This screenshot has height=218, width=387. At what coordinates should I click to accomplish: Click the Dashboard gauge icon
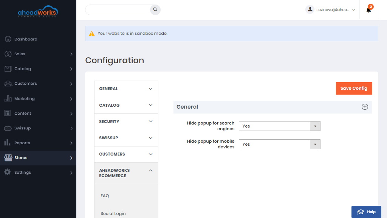(x=8, y=39)
